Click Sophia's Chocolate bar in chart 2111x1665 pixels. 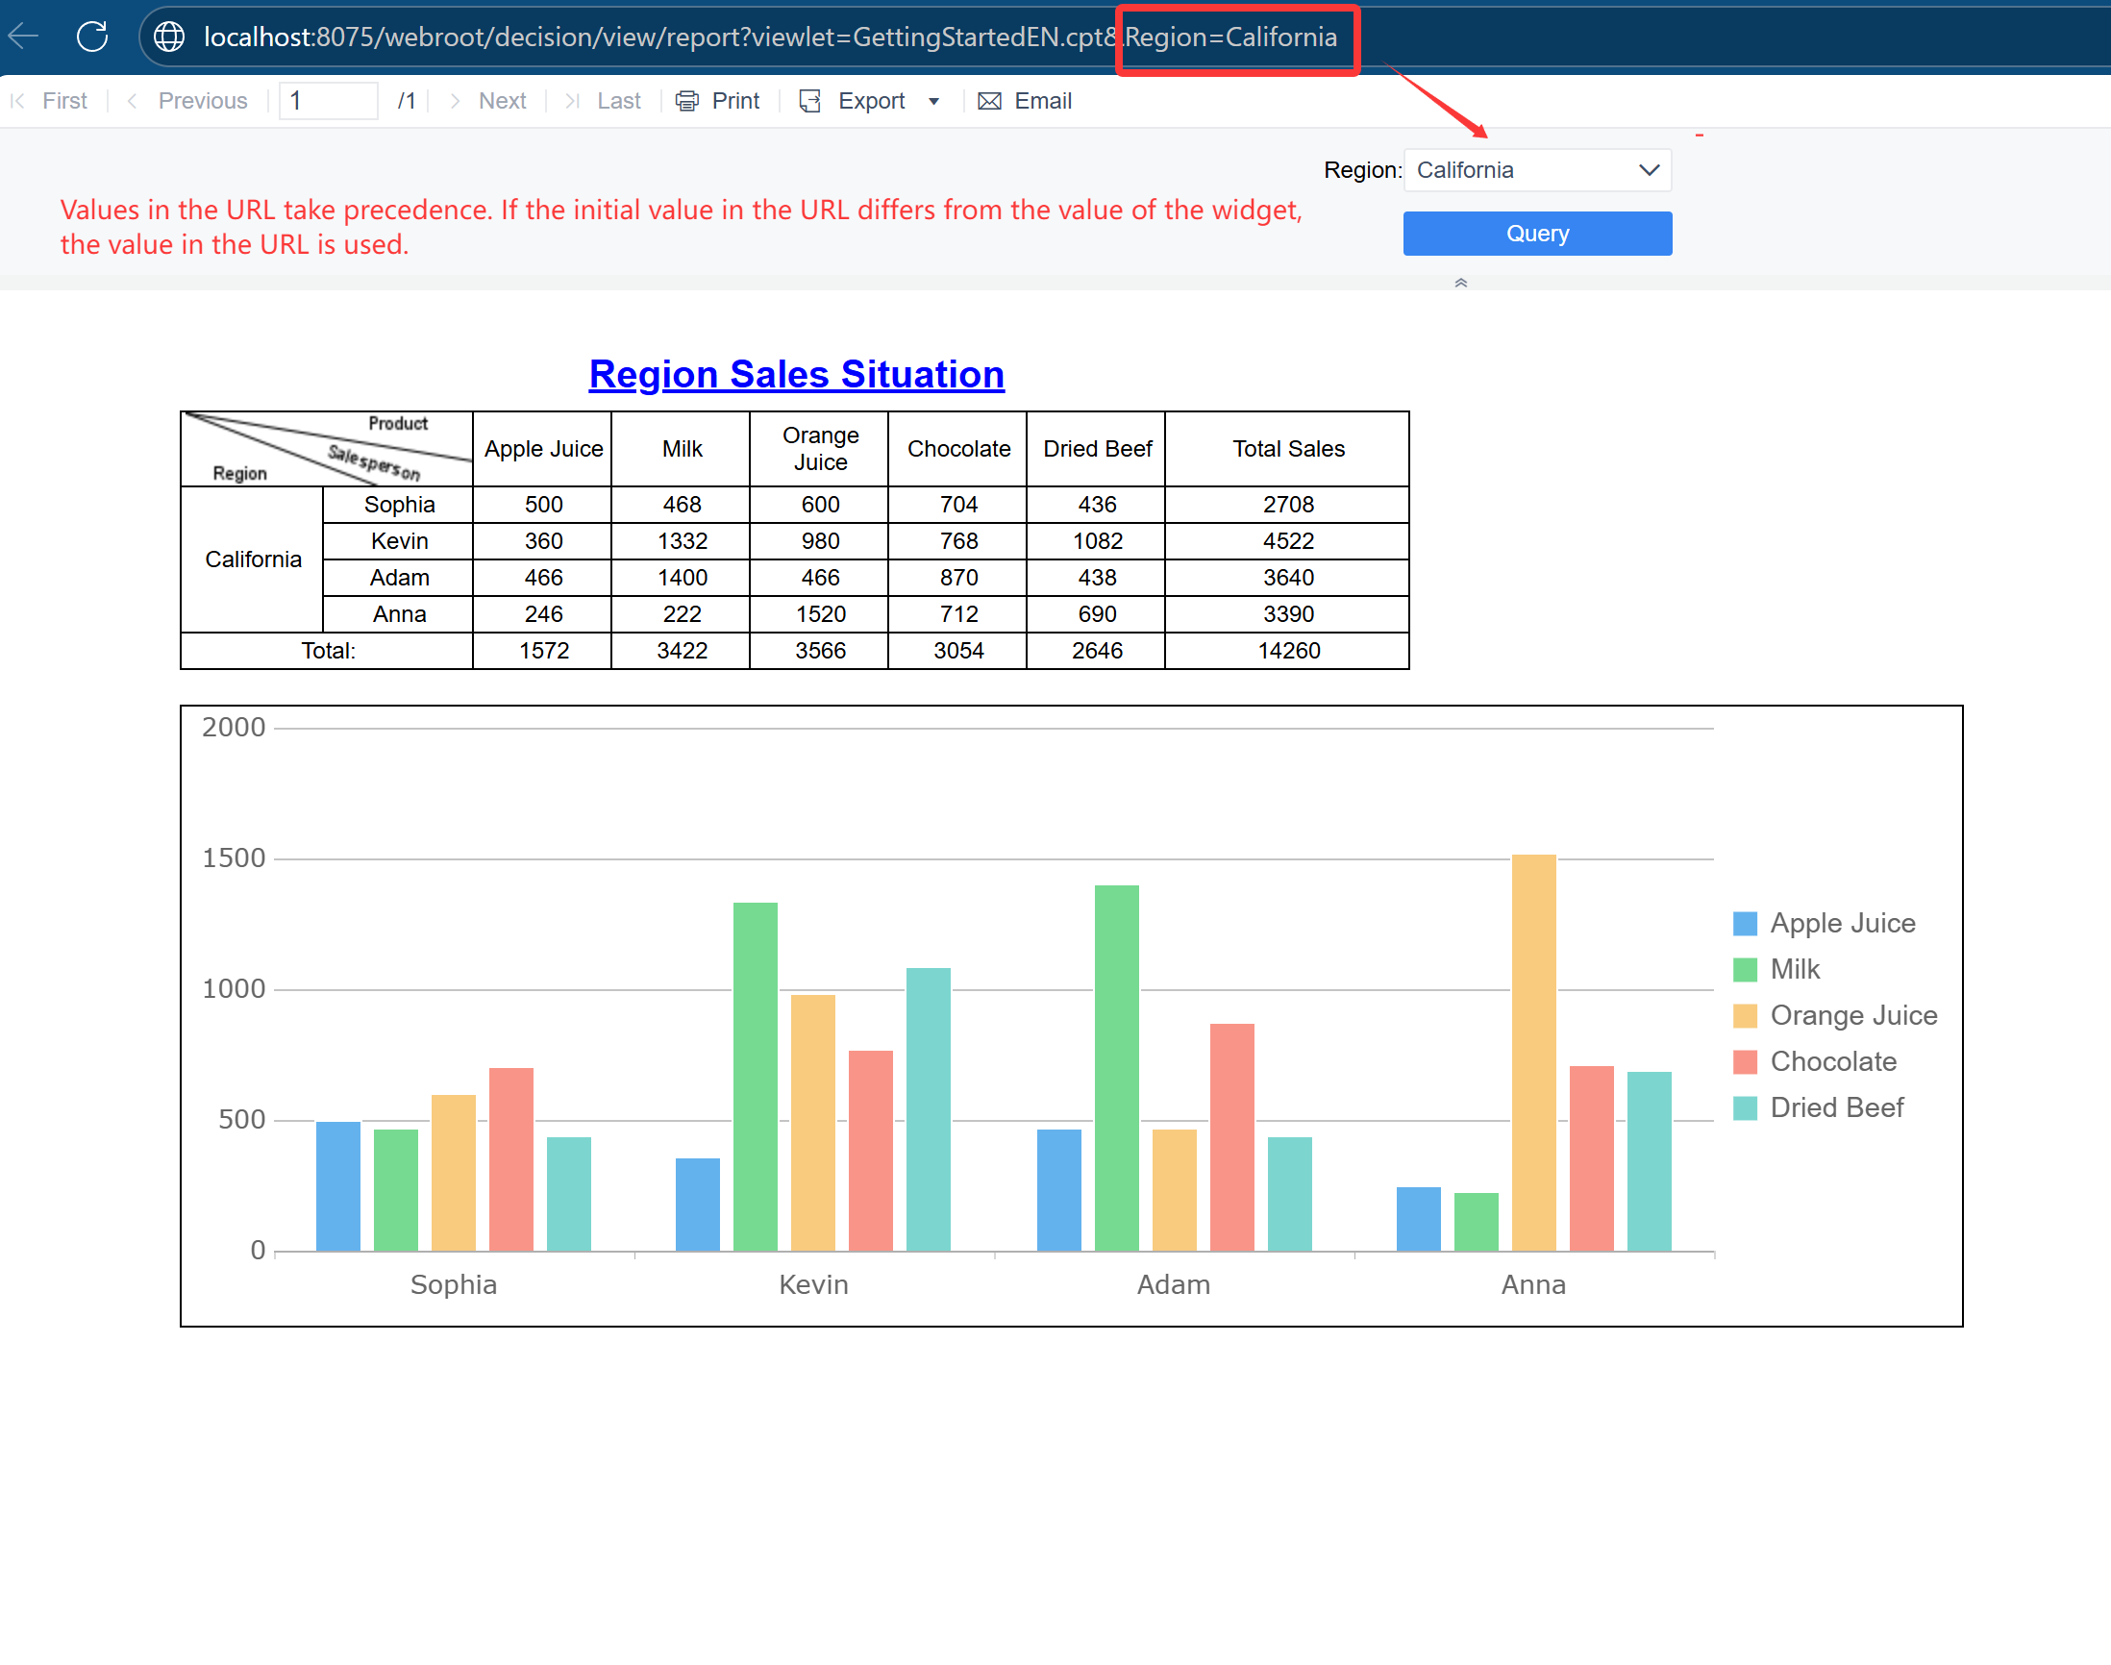(510, 1160)
